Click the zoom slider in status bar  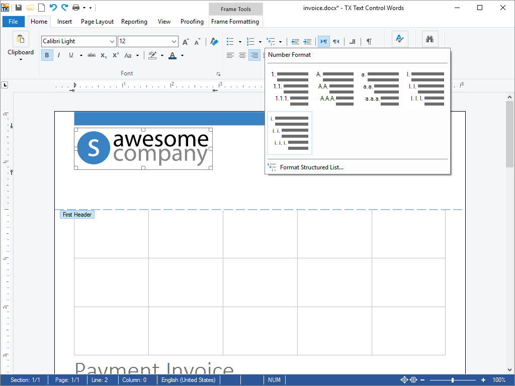pyautogui.click(x=453, y=380)
